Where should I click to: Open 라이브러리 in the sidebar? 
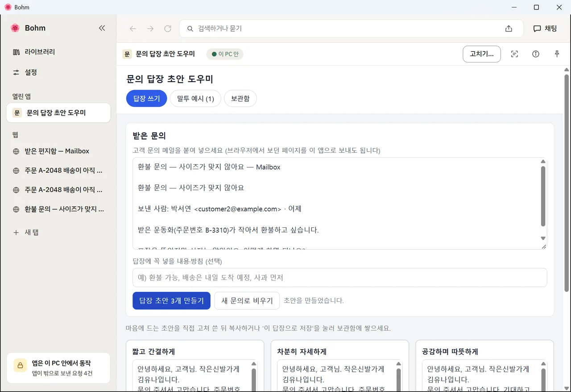tap(58, 52)
